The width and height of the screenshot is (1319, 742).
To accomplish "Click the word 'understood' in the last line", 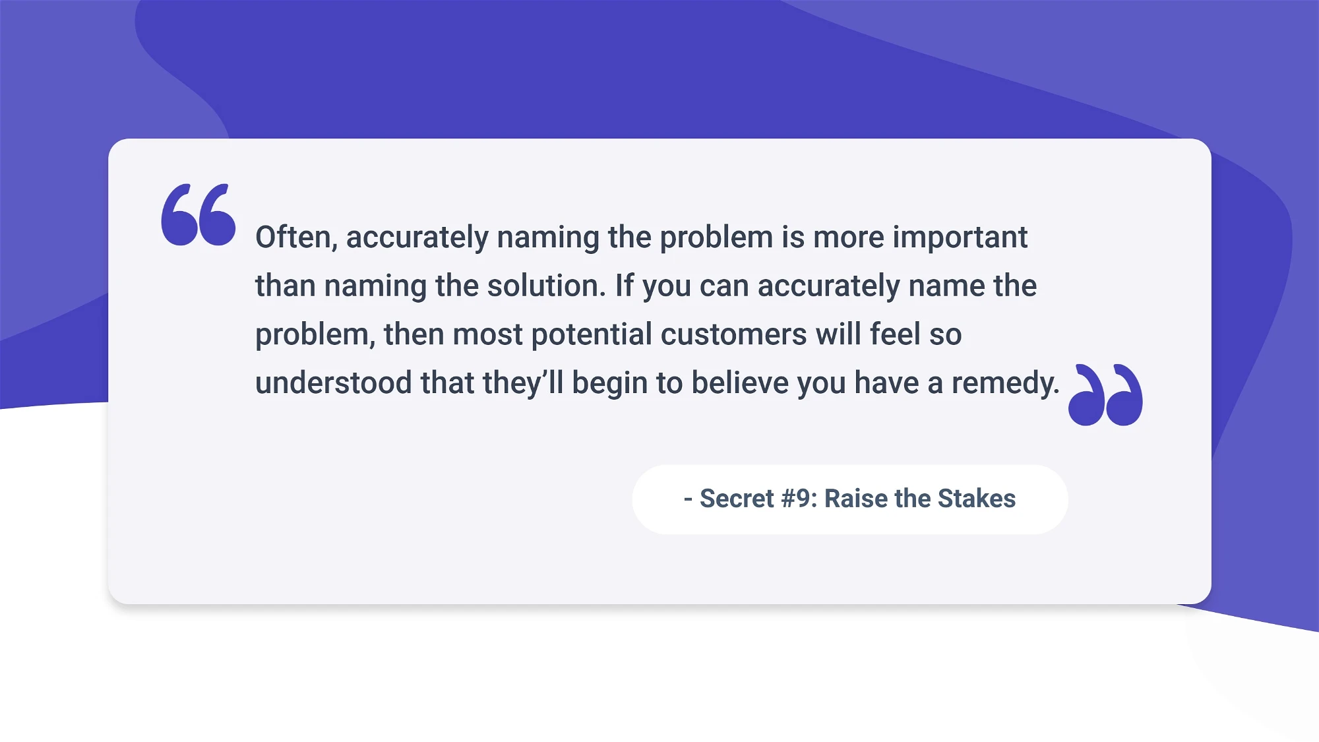I will point(334,383).
